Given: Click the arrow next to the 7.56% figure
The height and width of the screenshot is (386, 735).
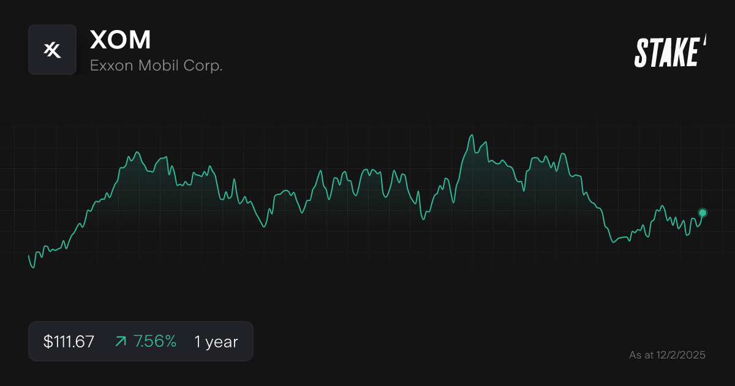Looking at the screenshot, I should pos(121,341).
